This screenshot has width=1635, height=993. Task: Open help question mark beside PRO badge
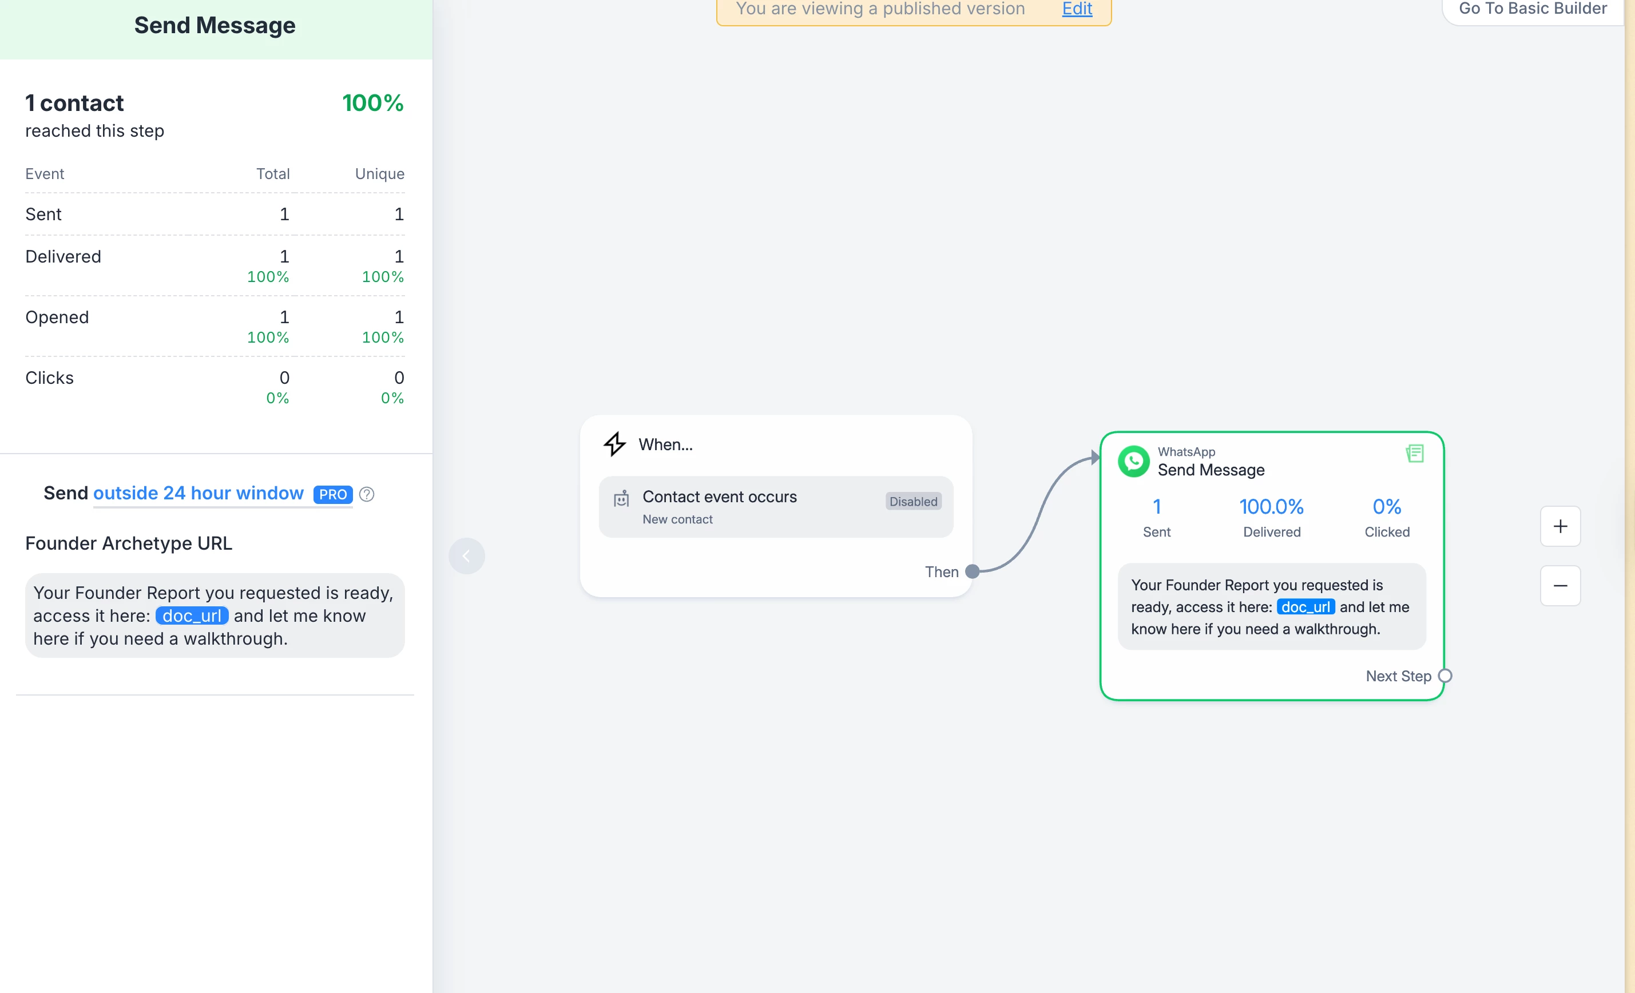point(366,494)
